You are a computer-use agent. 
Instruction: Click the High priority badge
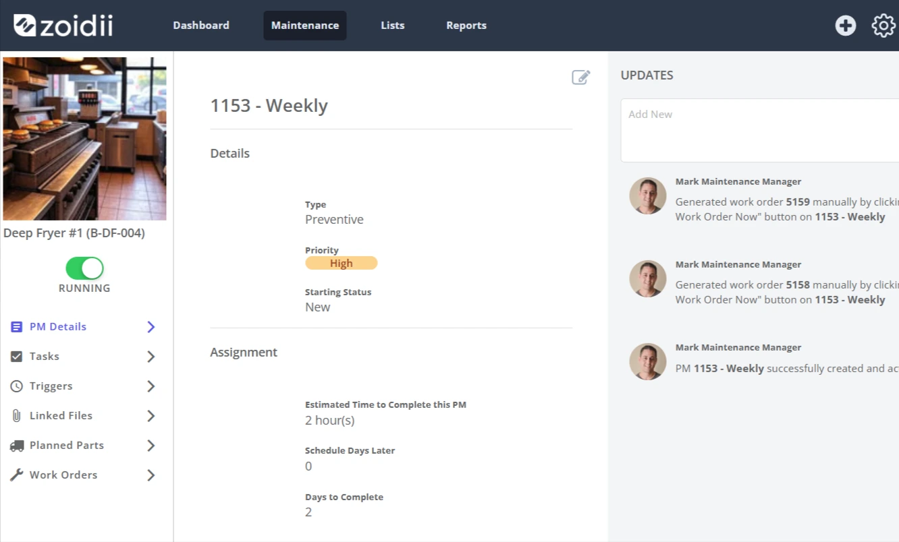click(x=342, y=263)
